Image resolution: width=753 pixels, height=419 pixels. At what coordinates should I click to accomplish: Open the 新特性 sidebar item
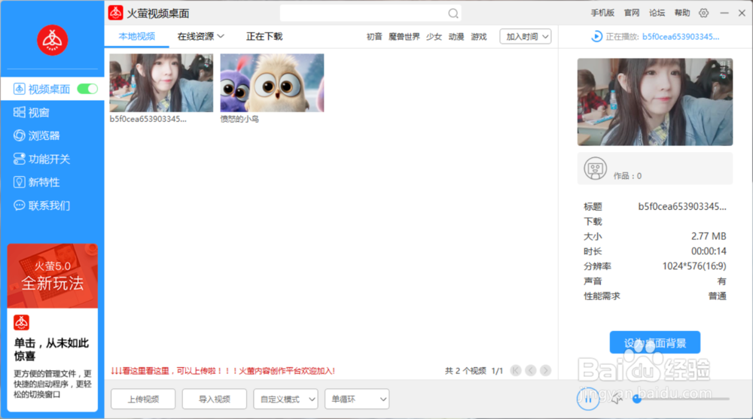click(36, 182)
